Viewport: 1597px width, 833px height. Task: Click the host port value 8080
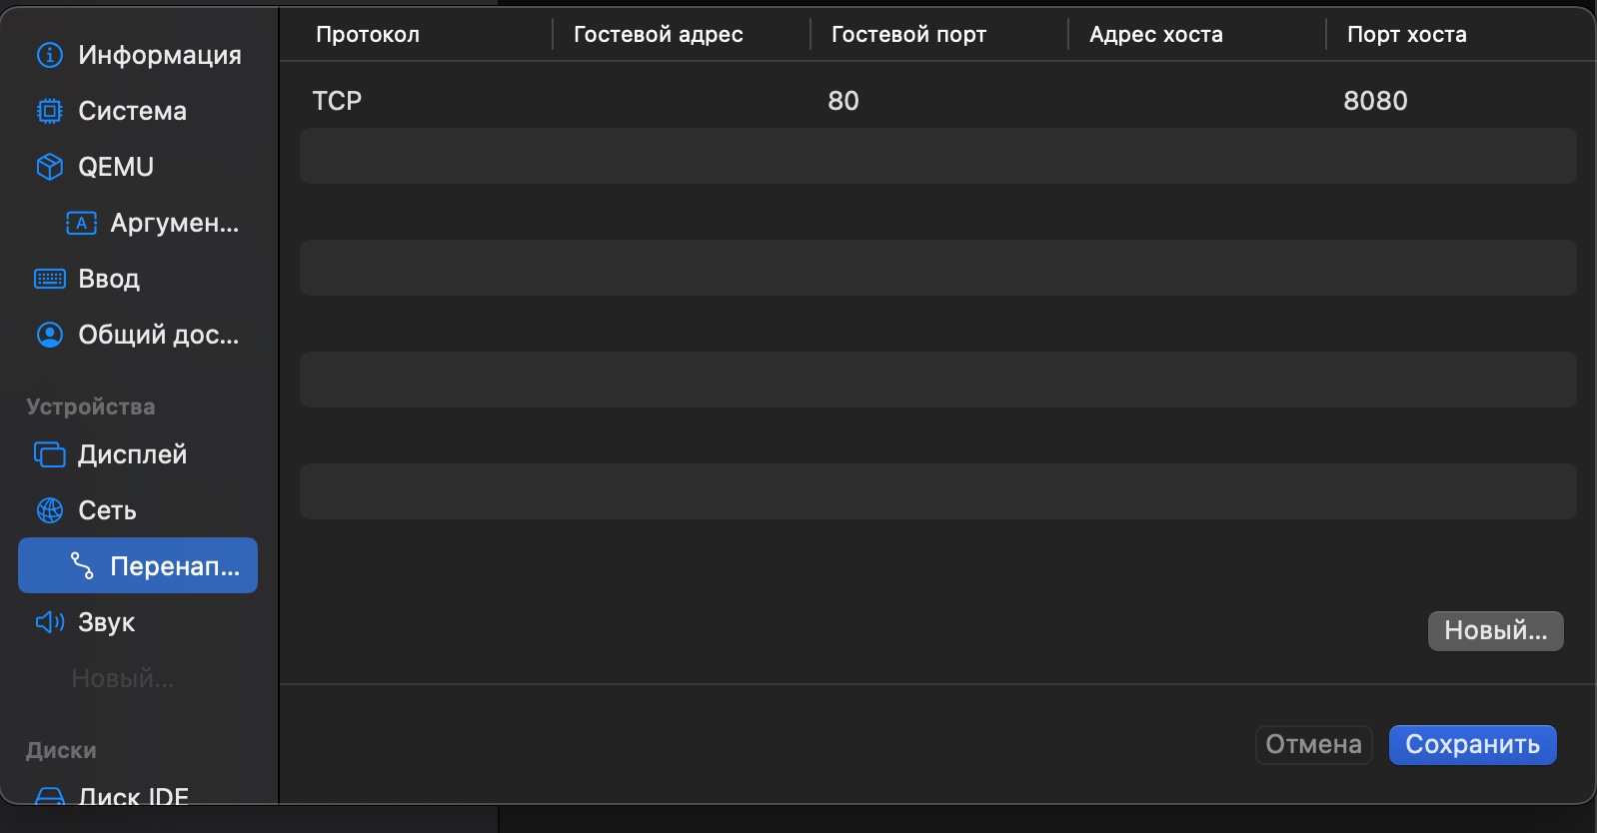click(x=1375, y=100)
